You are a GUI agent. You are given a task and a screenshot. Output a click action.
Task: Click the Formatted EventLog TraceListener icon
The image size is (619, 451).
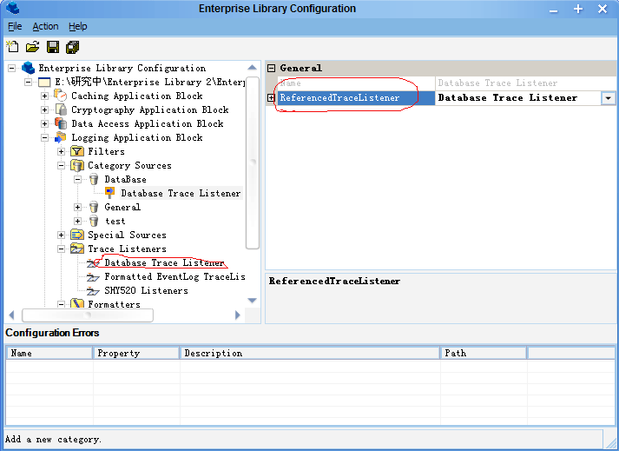pos(93,276)
